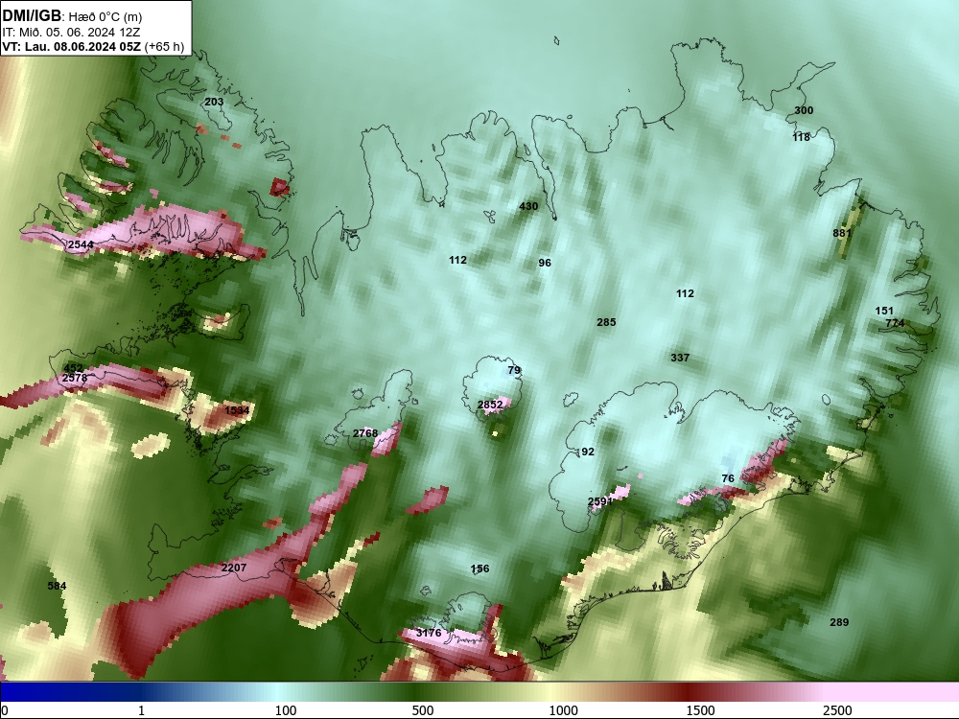Click the 118 value label
The height and width of the screenshot is (719, 959).
(801, 137)
